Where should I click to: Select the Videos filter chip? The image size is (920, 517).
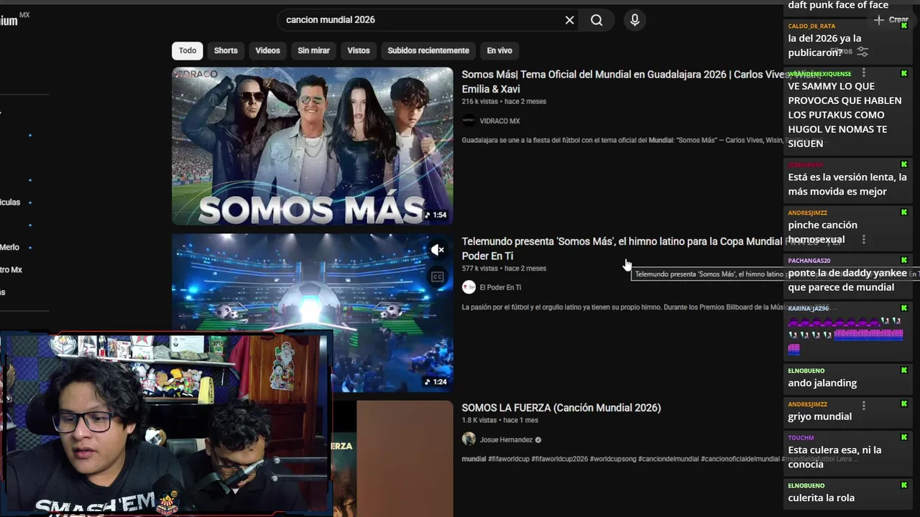267,50
